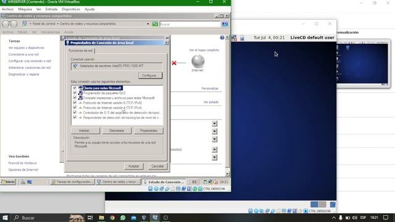395x222 pixels.
Task: Switch to Centro de redes taskbar item
Action: 118,182
